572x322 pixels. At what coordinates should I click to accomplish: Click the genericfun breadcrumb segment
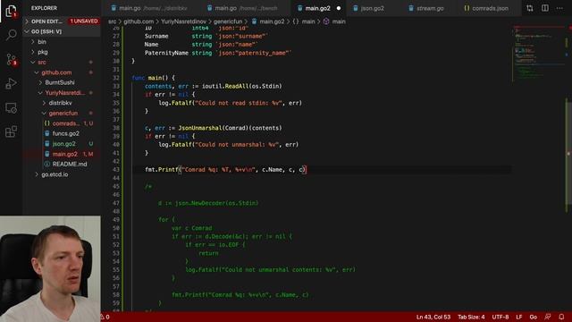[x=228, y=21]
